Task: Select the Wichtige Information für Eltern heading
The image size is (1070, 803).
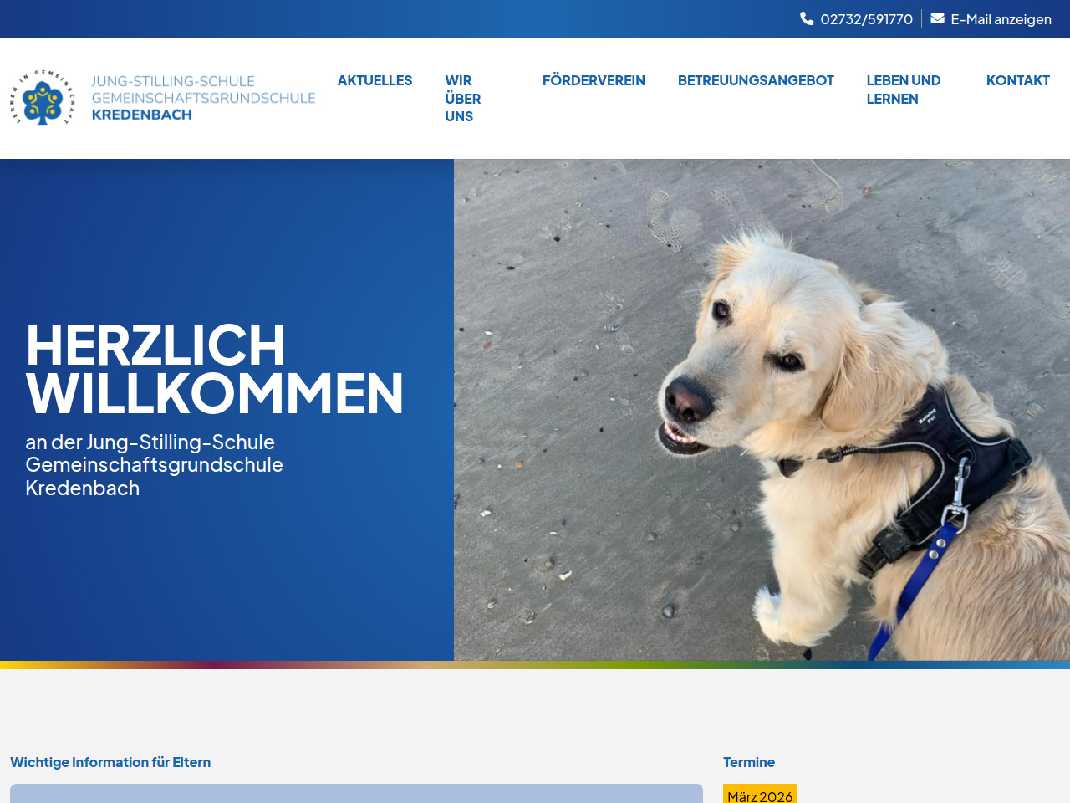Action: [x=110, y=762]
